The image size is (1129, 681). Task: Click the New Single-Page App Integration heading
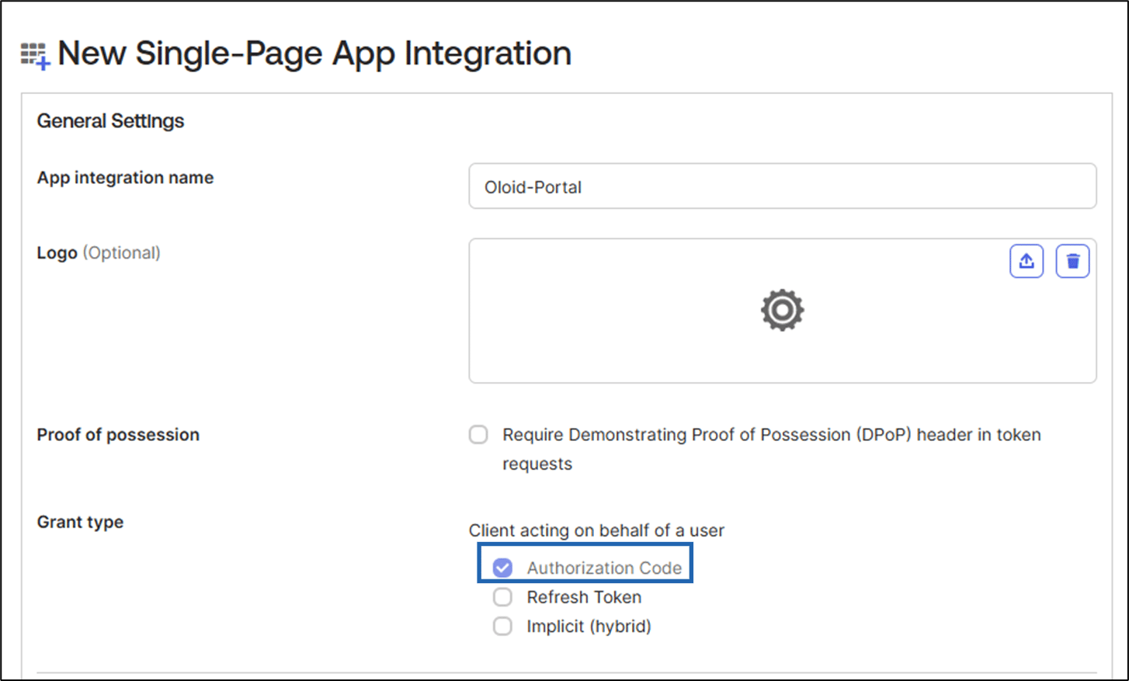[x=314, y=54]
